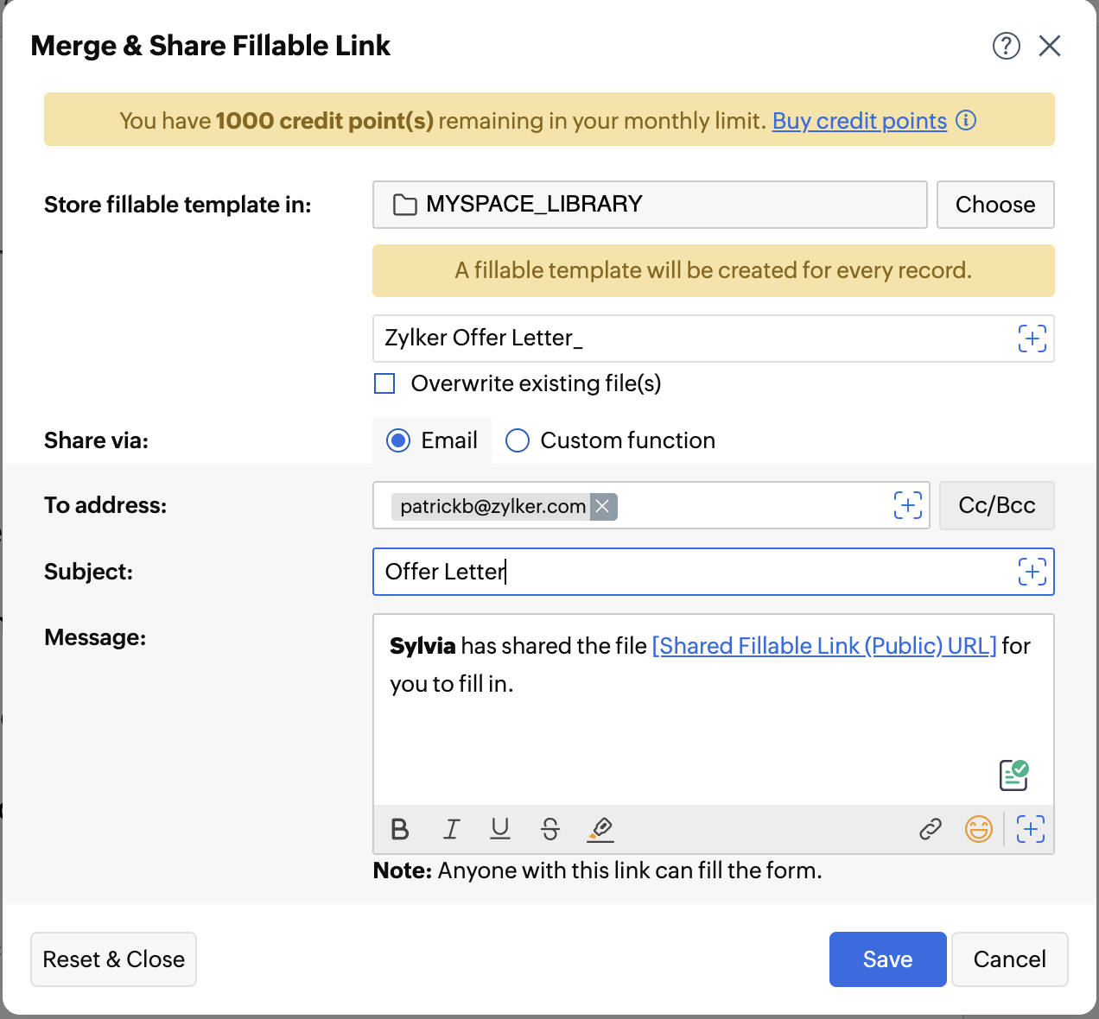Insert a hyperlink in the message
The width and height of the screenshot is (1099, 1019).
pos(931,829)
